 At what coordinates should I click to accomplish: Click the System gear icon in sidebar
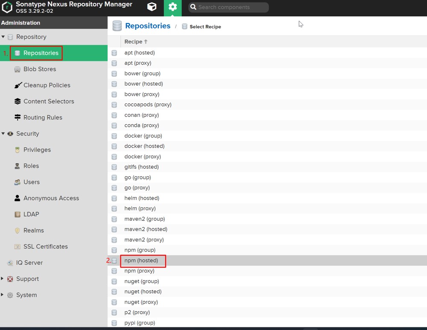pos(10,295)
